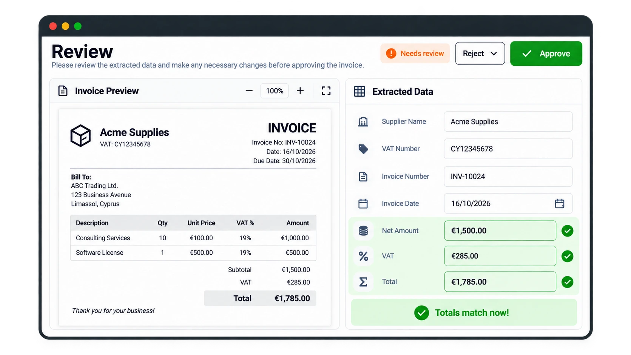The image size is (631, 355).
Task: Open the date picker inside Invoice Date field
Action: [560, 204]
